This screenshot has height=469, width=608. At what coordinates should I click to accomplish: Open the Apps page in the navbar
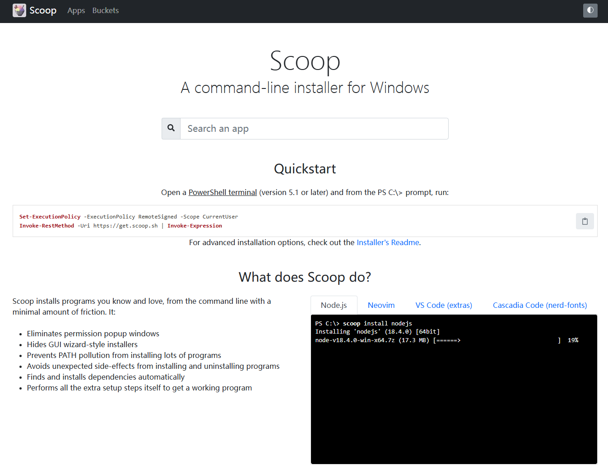(x=76, y=10)
